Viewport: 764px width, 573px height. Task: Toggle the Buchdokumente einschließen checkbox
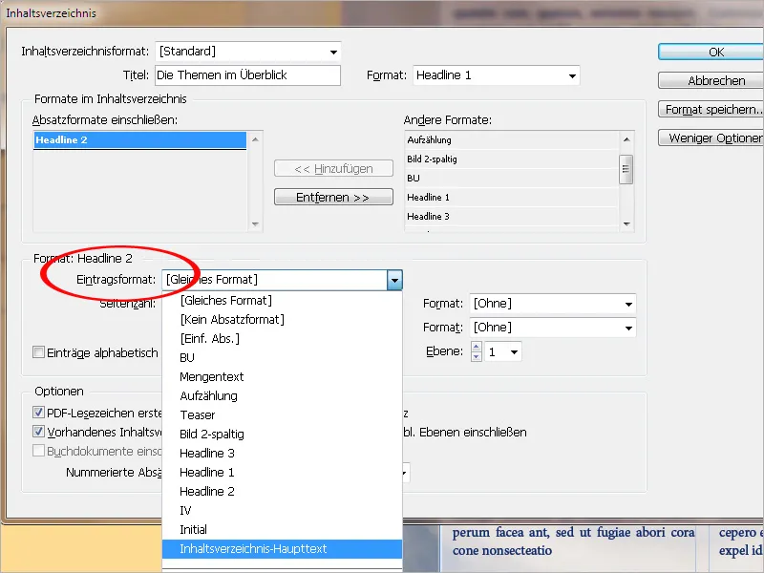pos(38,450)
